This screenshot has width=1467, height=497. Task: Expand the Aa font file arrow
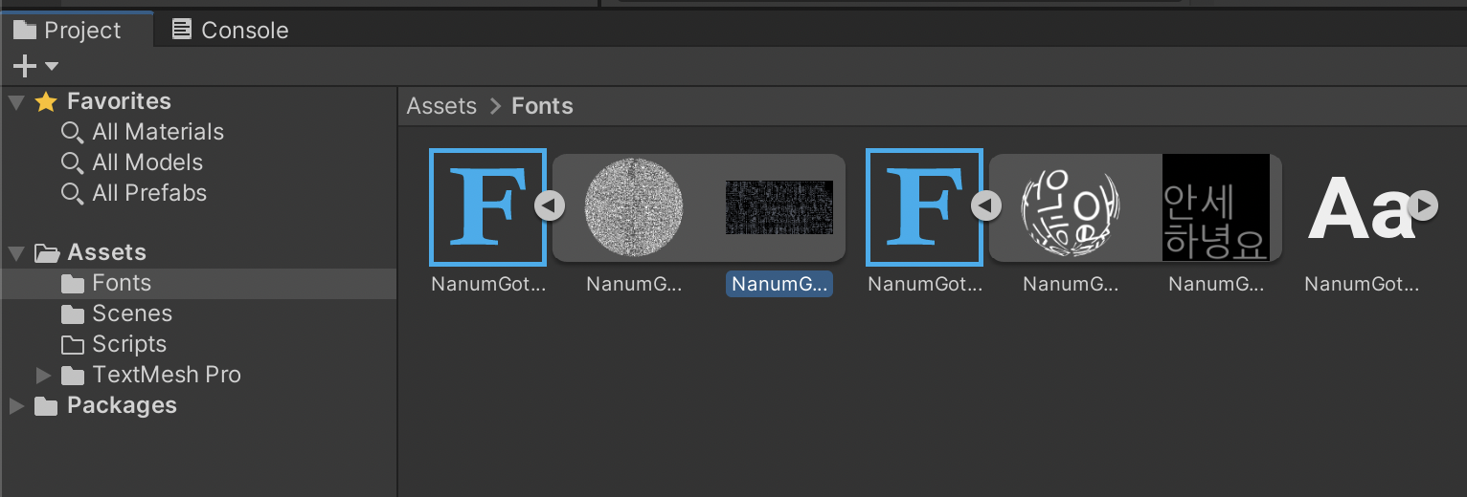coord(1423,205)
